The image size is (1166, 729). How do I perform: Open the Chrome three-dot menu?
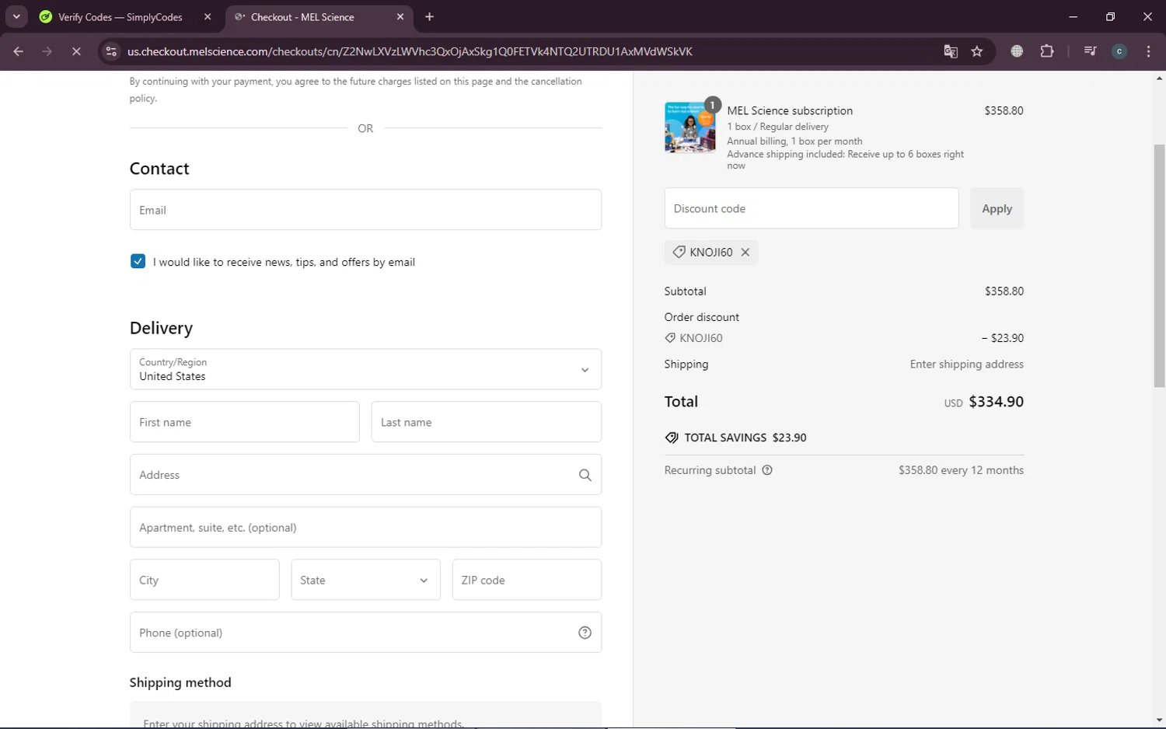[1149, 51]
